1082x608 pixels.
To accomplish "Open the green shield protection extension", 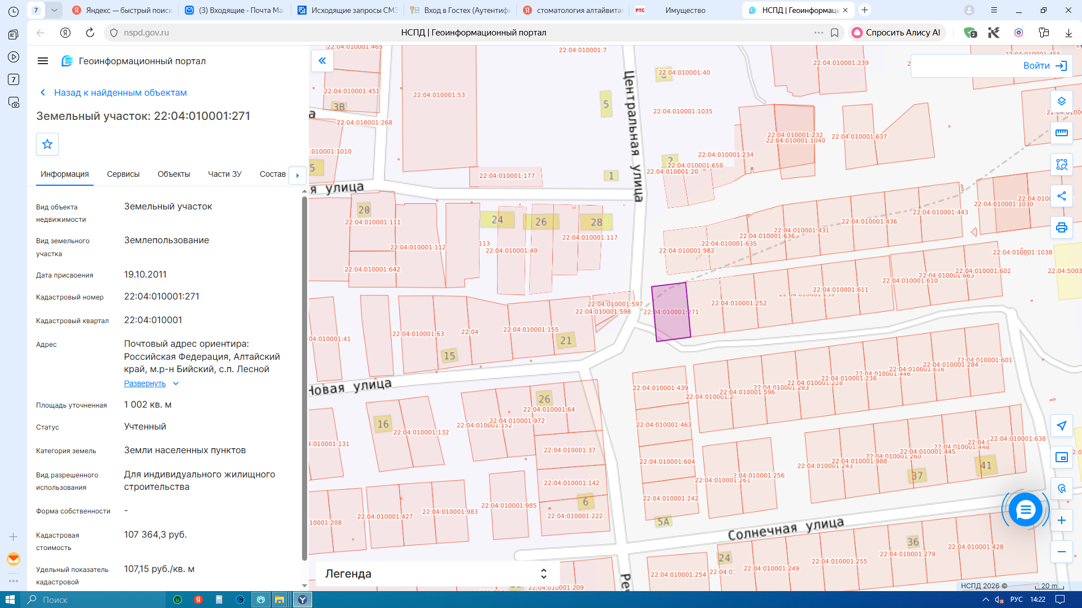I will [969, 33].
